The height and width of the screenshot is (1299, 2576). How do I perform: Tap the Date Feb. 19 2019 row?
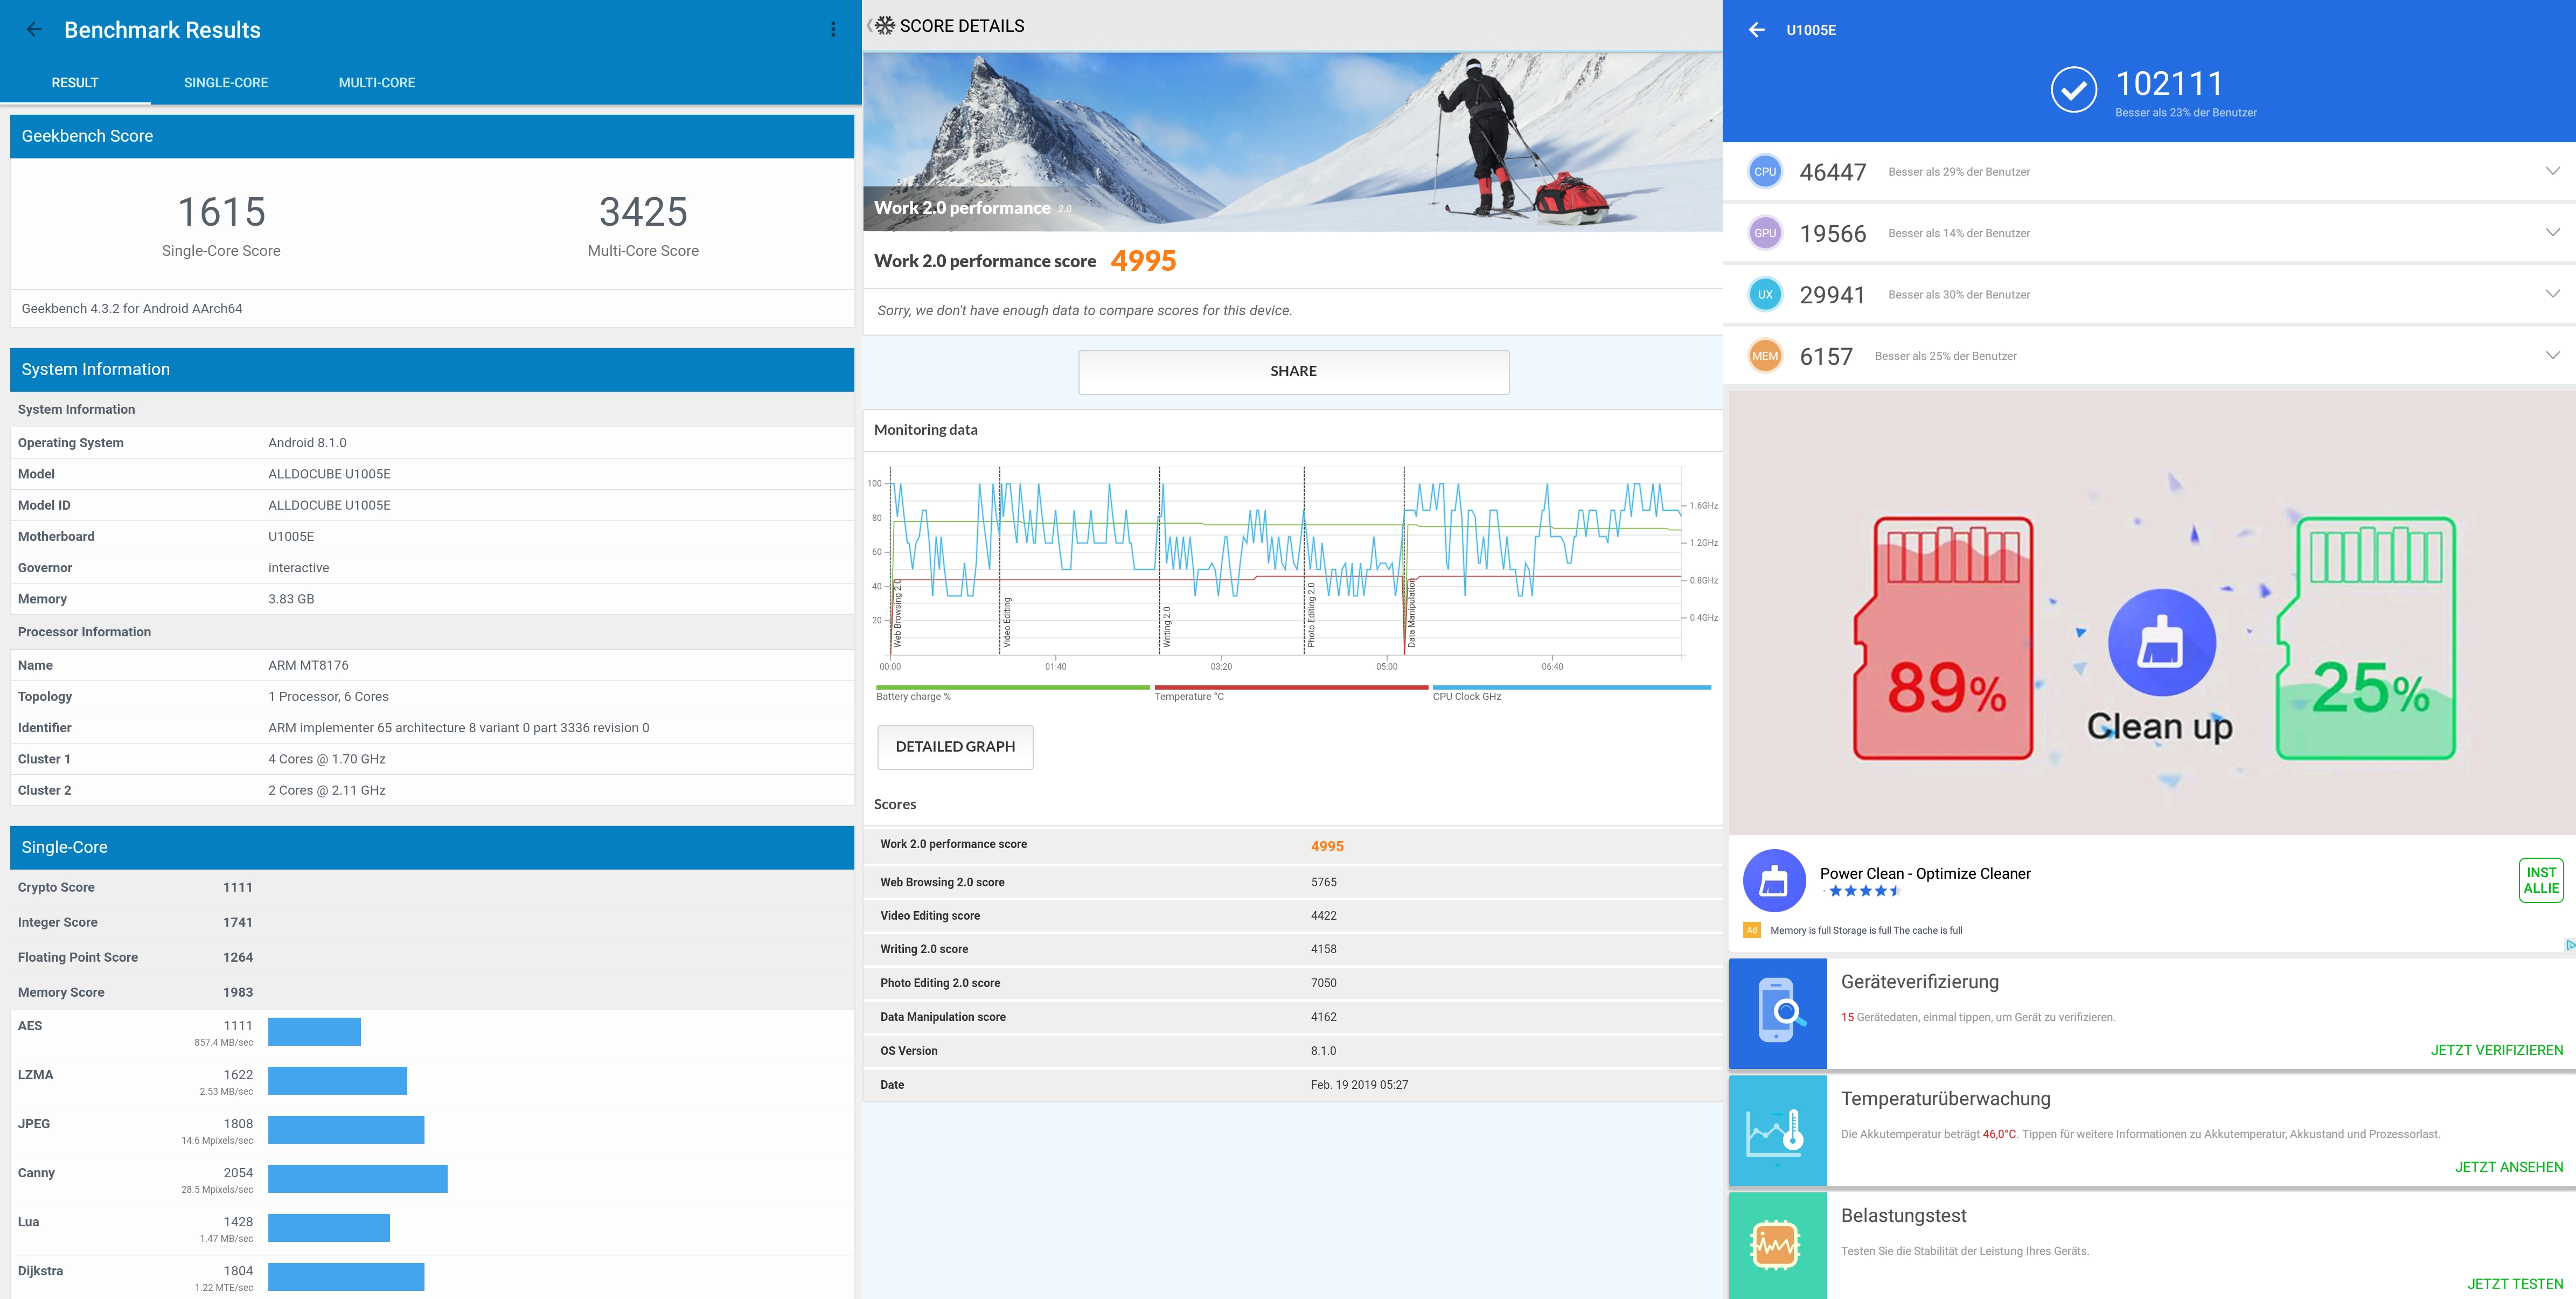[x=1292, y=1085]
